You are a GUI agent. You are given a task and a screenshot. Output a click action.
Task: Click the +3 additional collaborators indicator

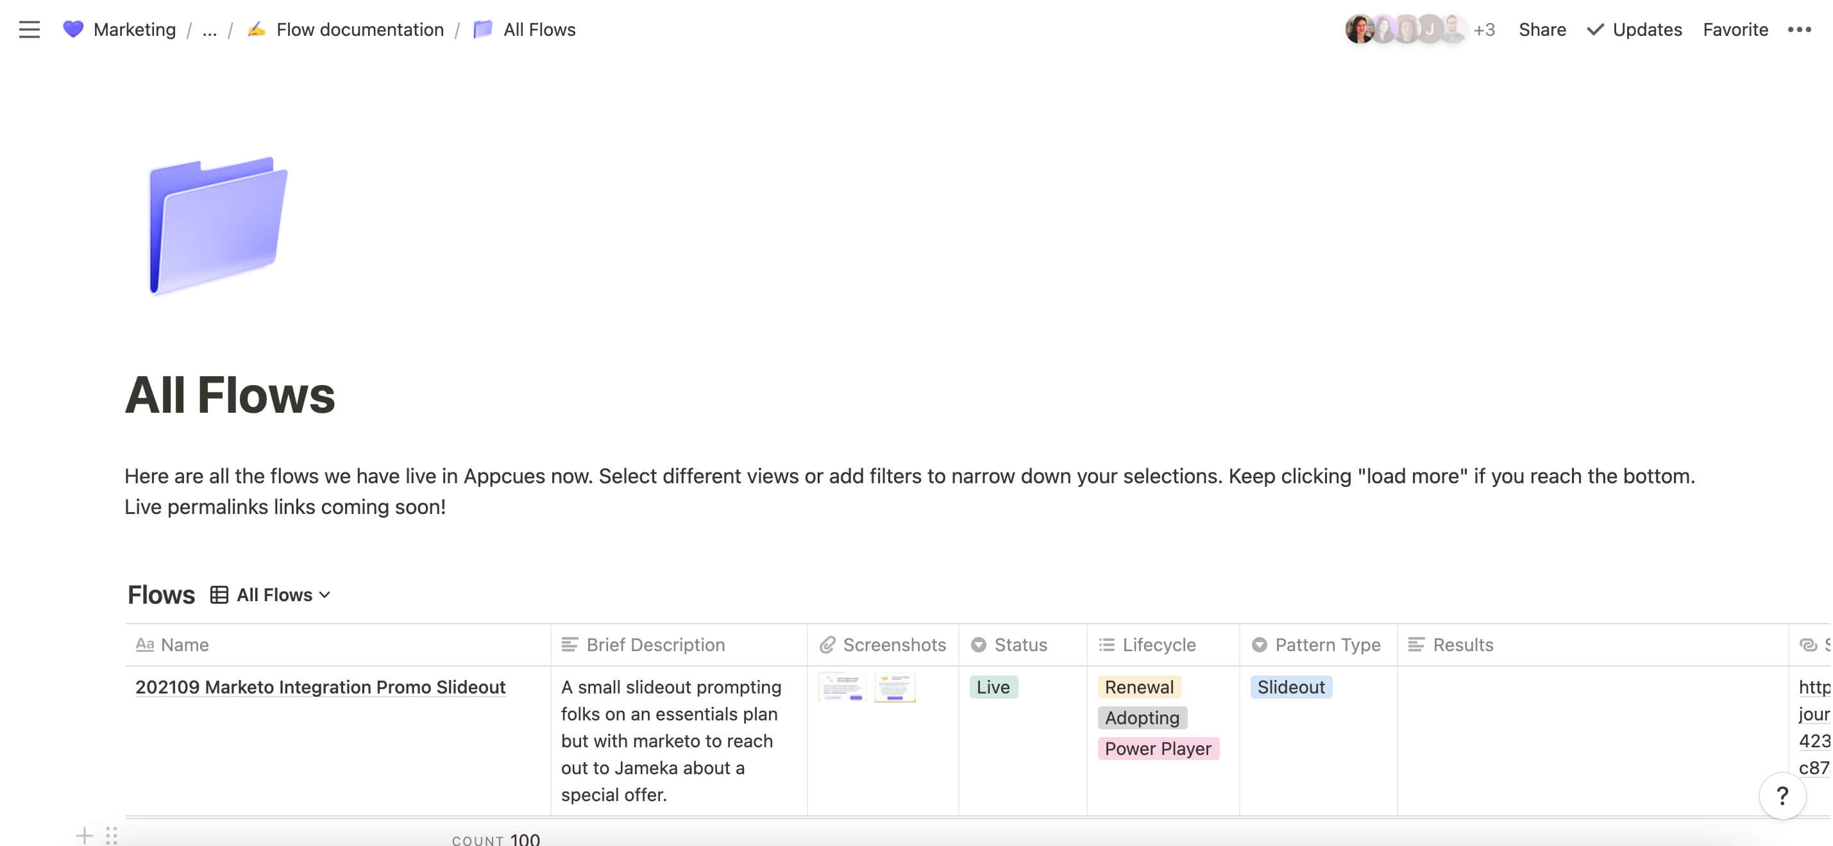pos(1483,29)
